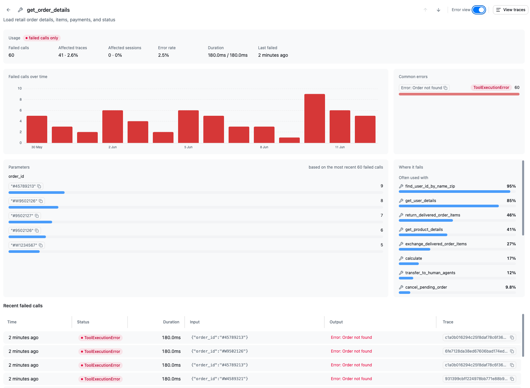Open failed call with input #W9502126
530x388 pixels.
click(x=262, y=351)
